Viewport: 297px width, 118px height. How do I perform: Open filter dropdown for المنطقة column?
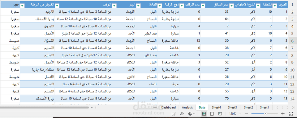[258, 6]
